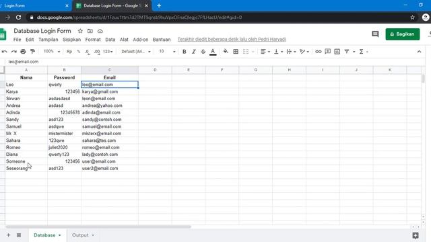Image resolution: width=431 pixels, height=242 pixels.
Task: Decrease decimal places
Action: pyautogui.click(x=88, y=52)
